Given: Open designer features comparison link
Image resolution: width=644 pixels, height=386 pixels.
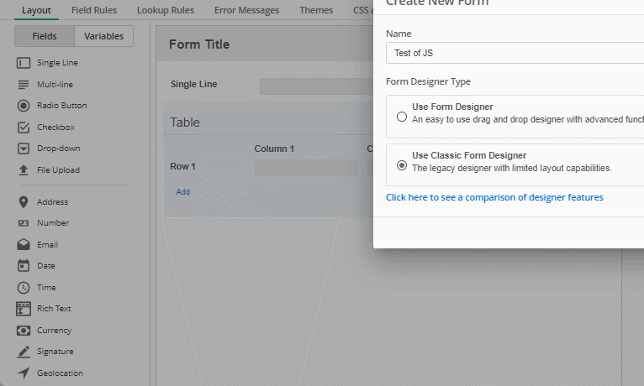Looking at the screenshot, I should point(494,197).
